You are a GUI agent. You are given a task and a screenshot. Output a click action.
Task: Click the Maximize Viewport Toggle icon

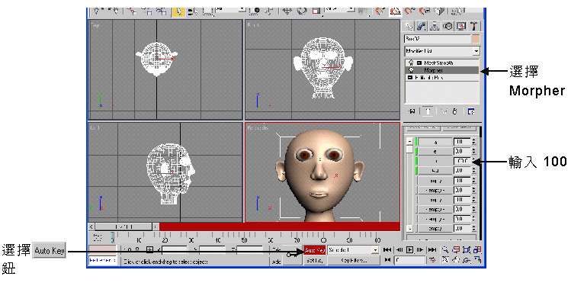coord(477,260)
